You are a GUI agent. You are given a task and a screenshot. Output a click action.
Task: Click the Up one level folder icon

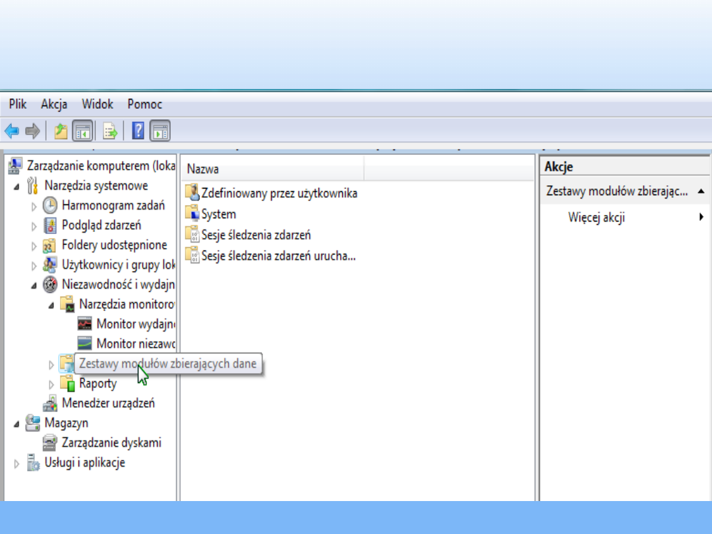click(x=61, y=131)
